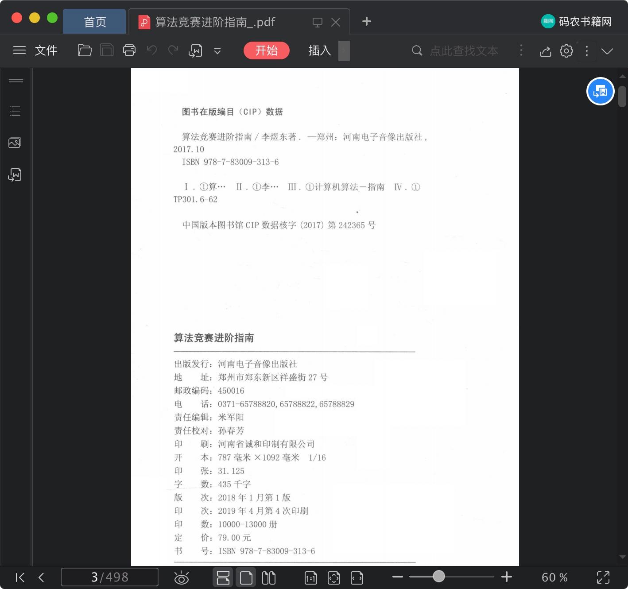Click the print icon

(129, 50)
